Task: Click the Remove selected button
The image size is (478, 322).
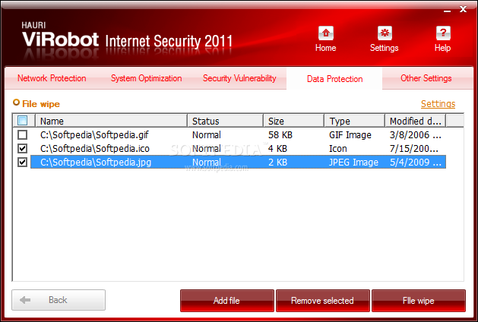Action: tap(322, 301)
